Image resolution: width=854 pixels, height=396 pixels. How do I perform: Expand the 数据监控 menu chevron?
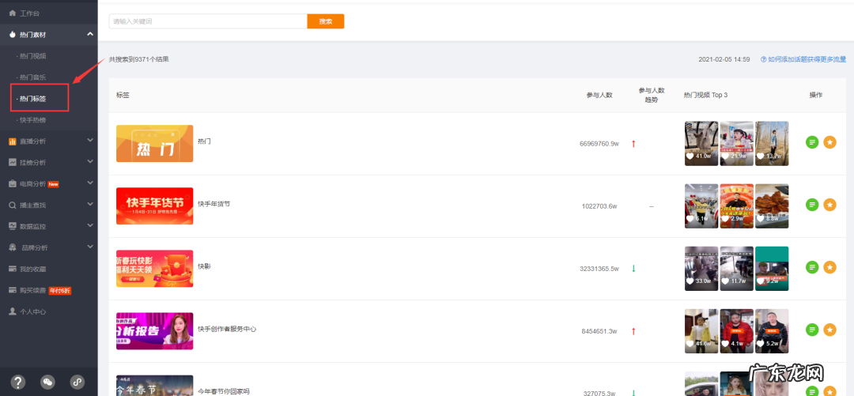[90, 226]
